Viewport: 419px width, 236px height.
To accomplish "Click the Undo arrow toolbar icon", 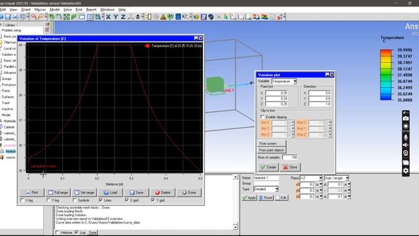I will tap(33, 17).
